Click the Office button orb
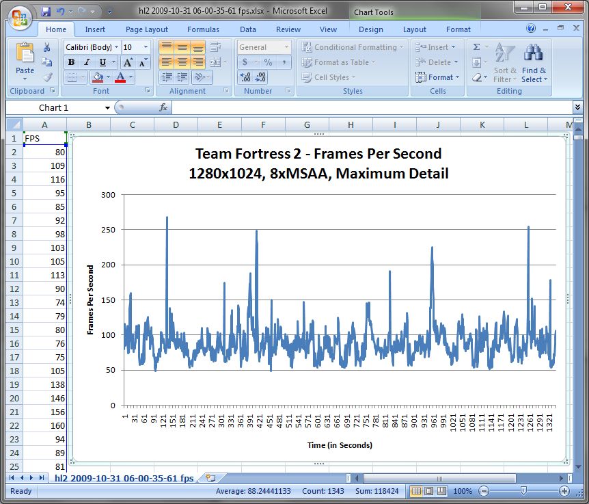Image resolution: width=589 pixels, height=504 pixels. pos(19,18)
